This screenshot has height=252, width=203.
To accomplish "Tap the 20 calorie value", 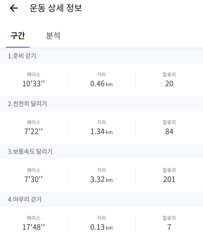I will pos(169,84).
